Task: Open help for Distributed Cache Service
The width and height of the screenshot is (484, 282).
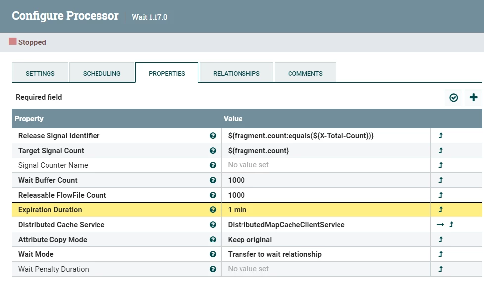Action: [213, 224]
